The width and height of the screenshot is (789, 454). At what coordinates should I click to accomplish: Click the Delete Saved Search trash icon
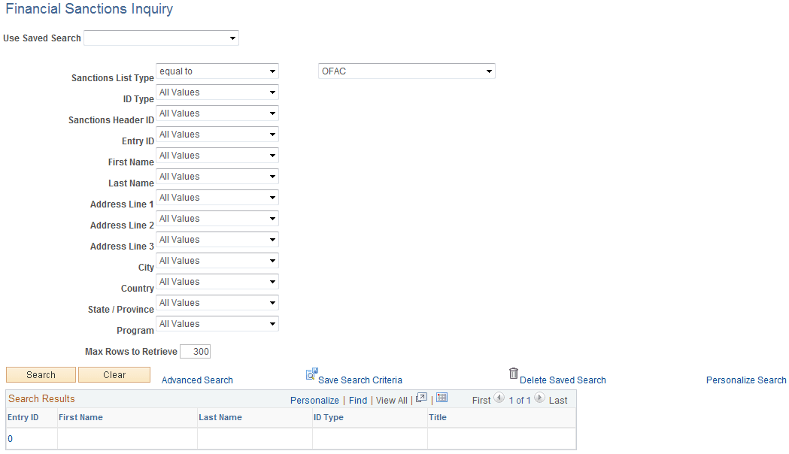(x=513, y=373)
